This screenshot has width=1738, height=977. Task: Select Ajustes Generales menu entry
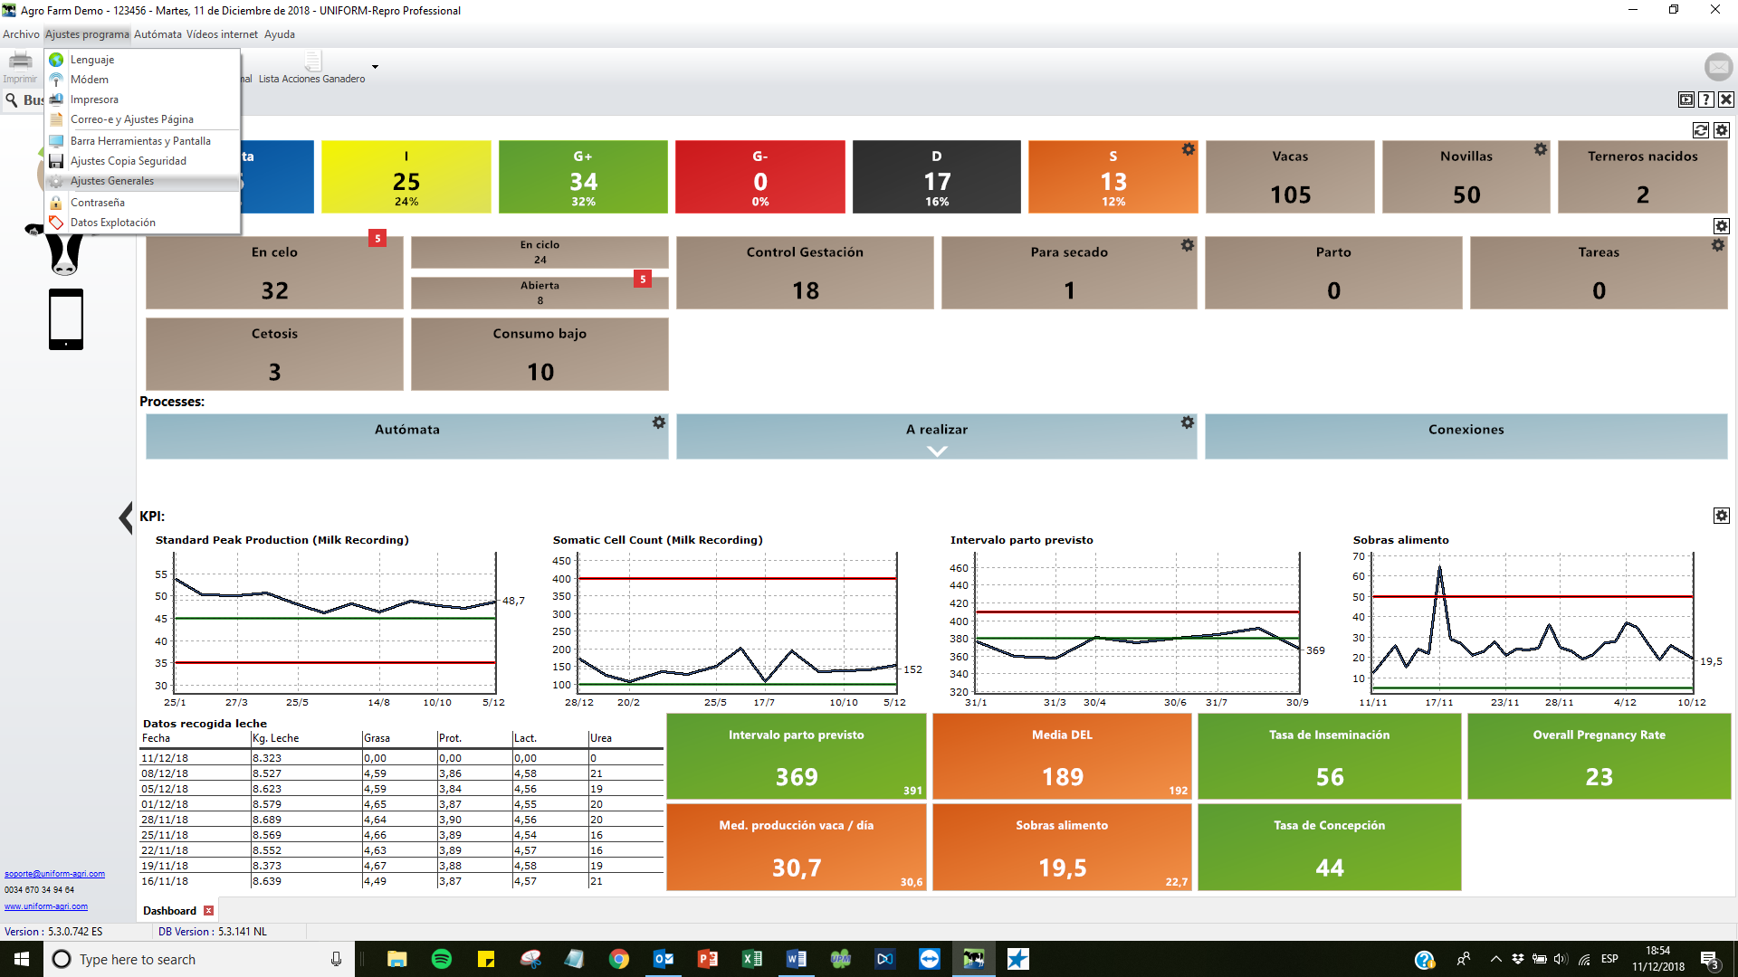112,181
